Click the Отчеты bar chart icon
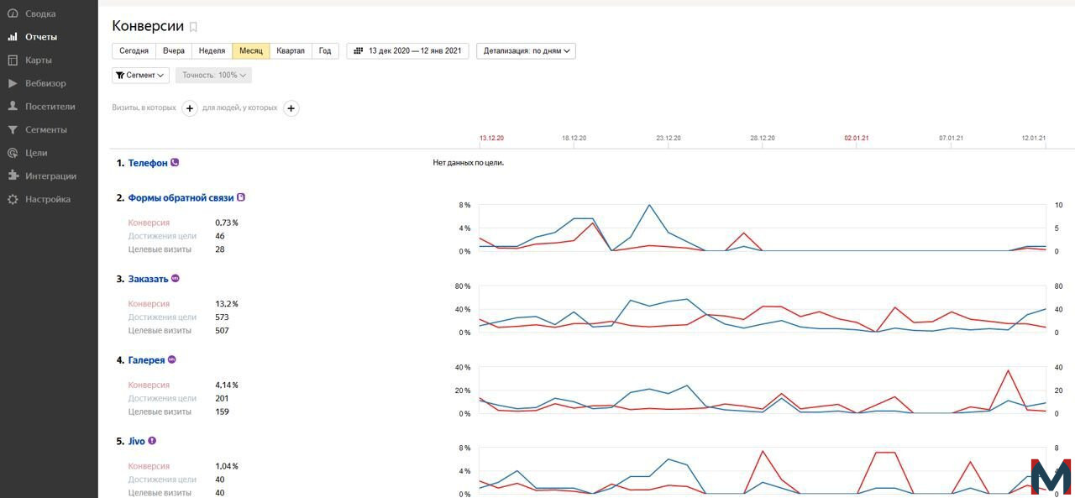This screenshot has height=498, width=1075. [13, 37]
